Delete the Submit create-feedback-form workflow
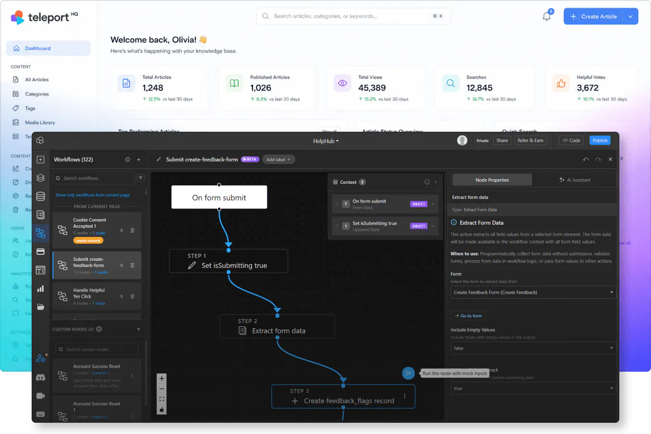Image resolution: width=651 pixels, height=434 pixels. [x=133, y=266]
